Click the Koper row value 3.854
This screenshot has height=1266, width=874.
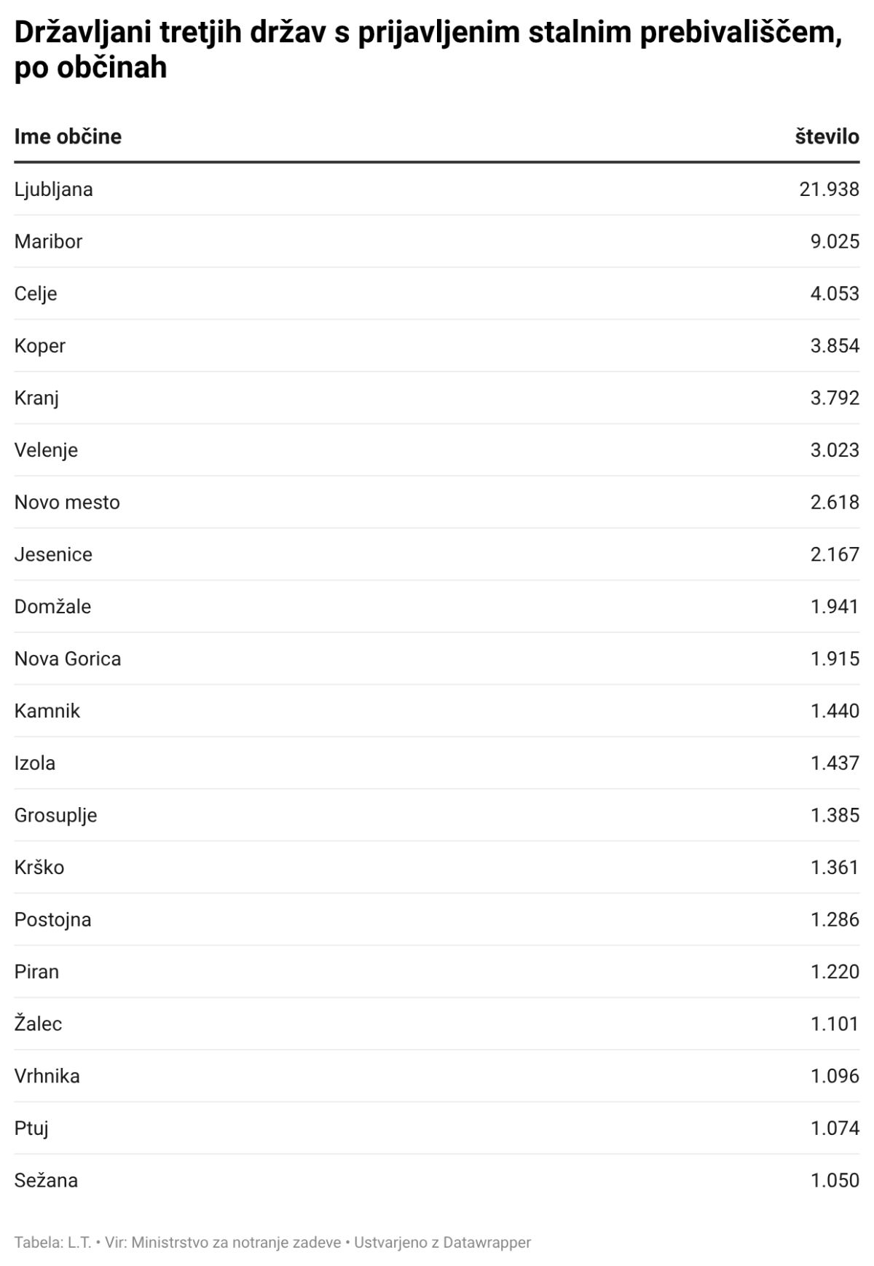coord(835,345)
